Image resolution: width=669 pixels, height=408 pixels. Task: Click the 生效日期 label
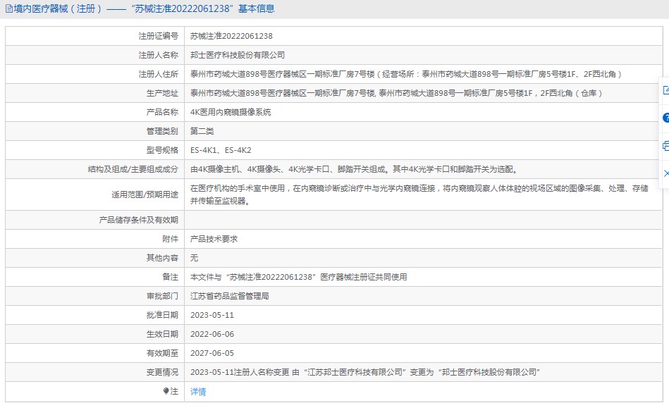coord(162,334)
